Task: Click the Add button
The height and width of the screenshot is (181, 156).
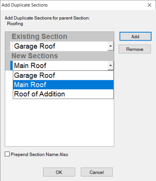Action: pyautogui.click(x=135, y=36)
